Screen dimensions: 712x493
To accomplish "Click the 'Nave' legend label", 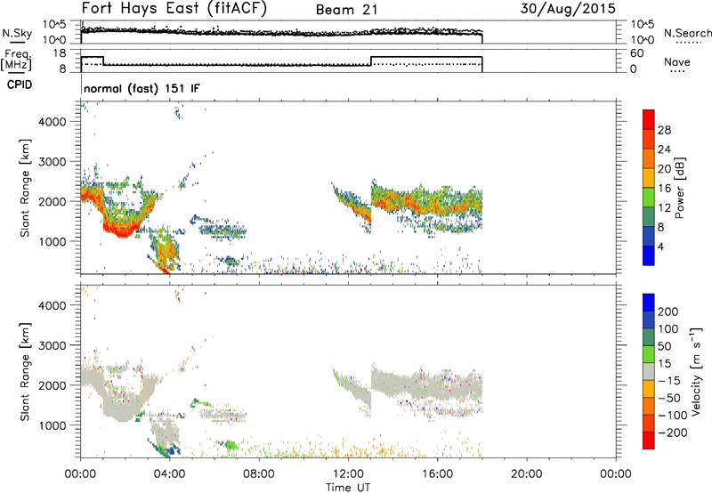I will point(677,61).
